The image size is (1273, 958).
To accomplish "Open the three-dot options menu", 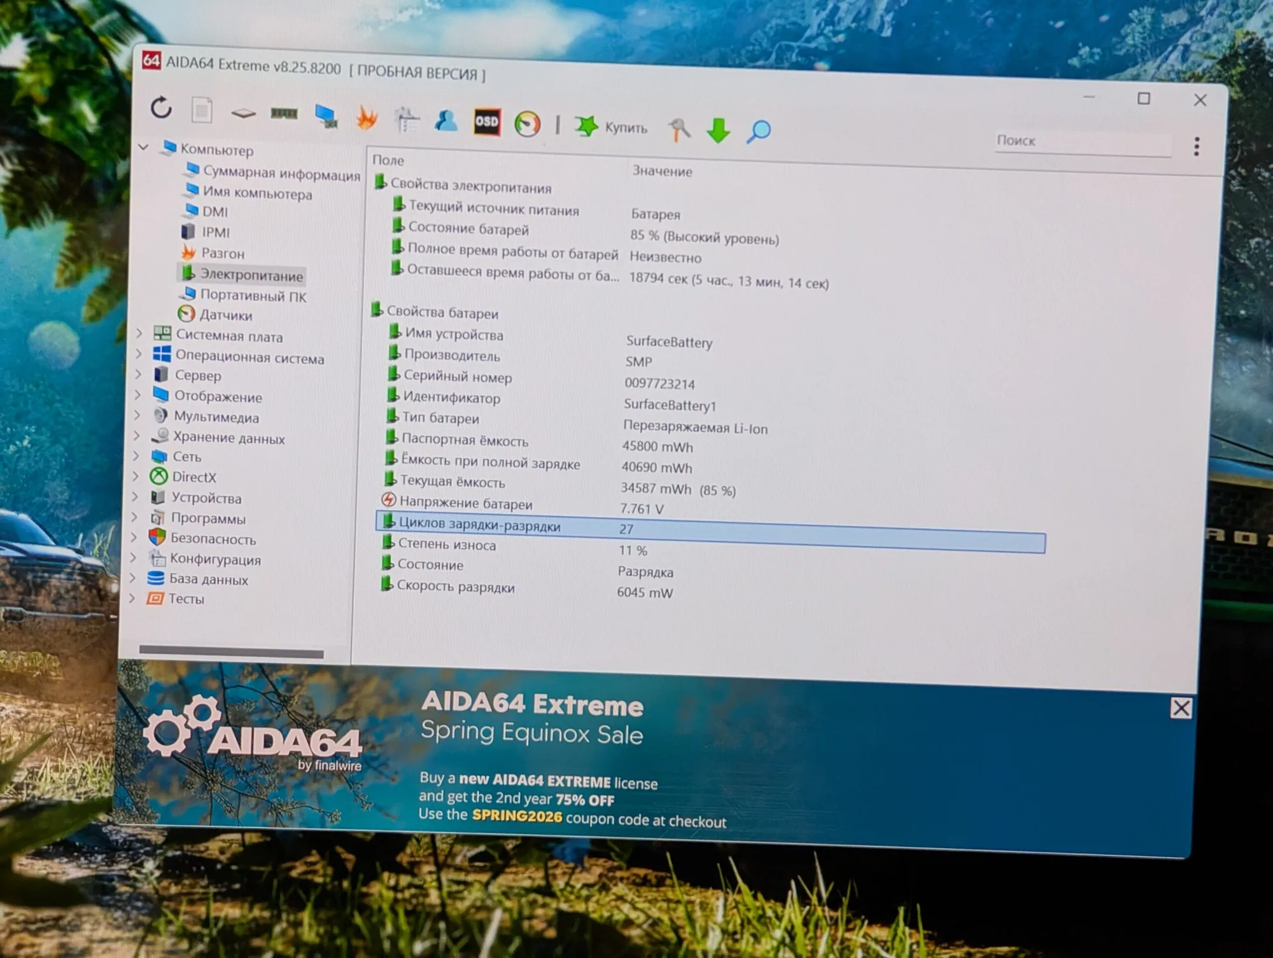I will click(1197, 146).
